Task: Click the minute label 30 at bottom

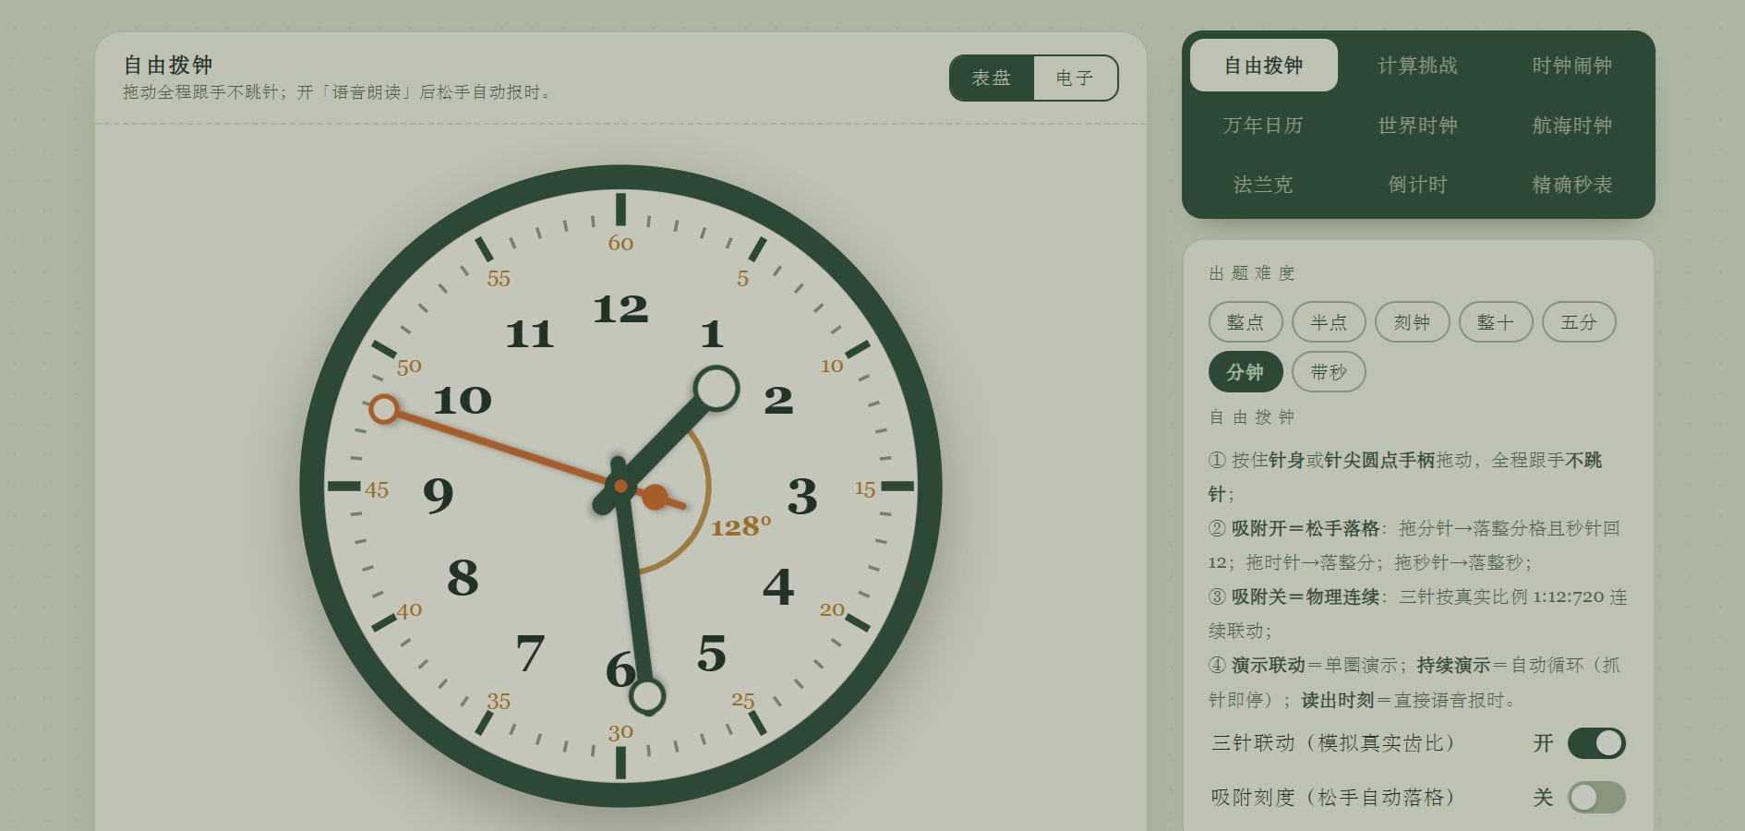Action: (x=620, y=733)
